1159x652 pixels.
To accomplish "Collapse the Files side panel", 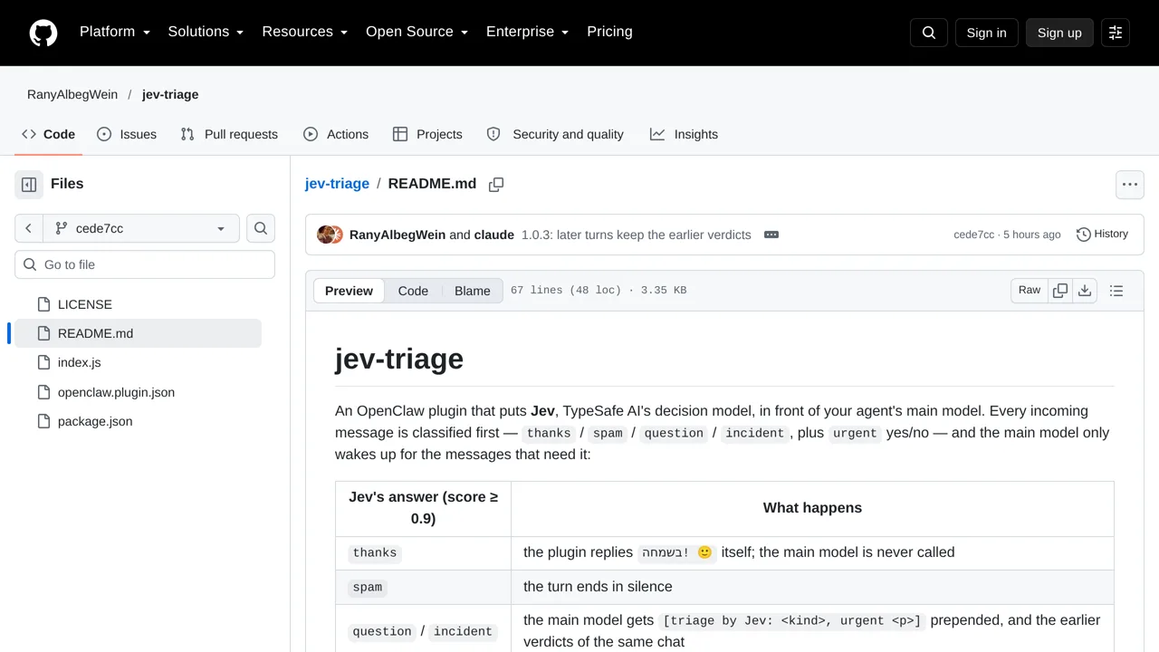I will click(x=29, y=185).
